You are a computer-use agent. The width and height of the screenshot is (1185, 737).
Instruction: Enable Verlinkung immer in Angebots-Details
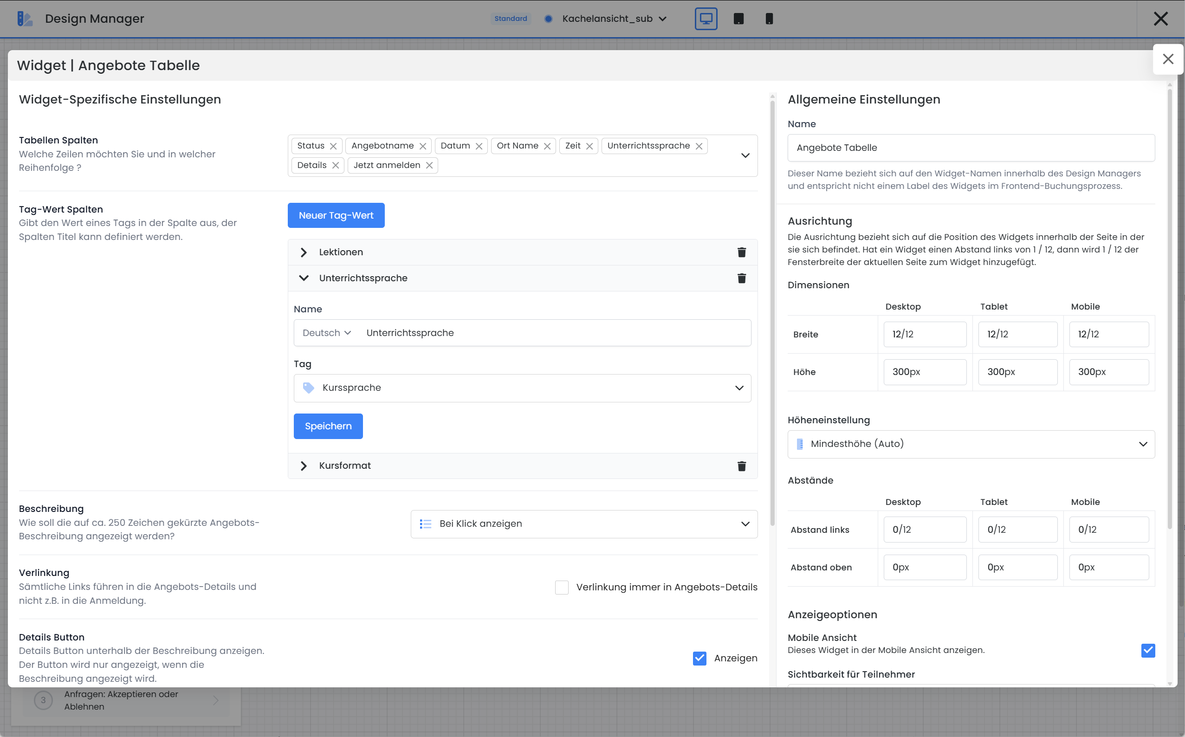coord(562,588)
